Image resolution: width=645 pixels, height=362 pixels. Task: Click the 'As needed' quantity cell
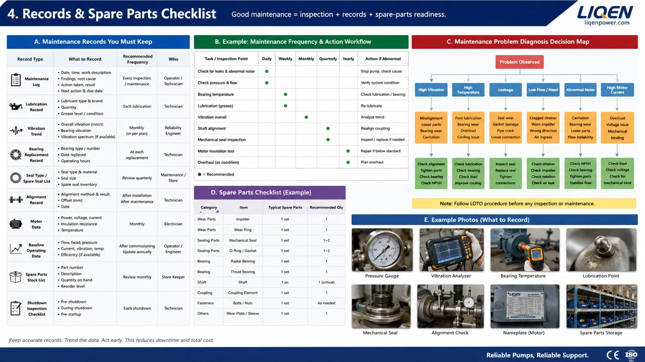pyautogui.click(x=326, y=303)
